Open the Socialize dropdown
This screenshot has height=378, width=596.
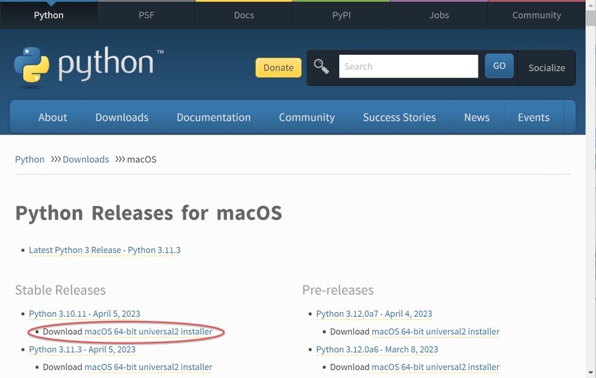click(546, 68)
